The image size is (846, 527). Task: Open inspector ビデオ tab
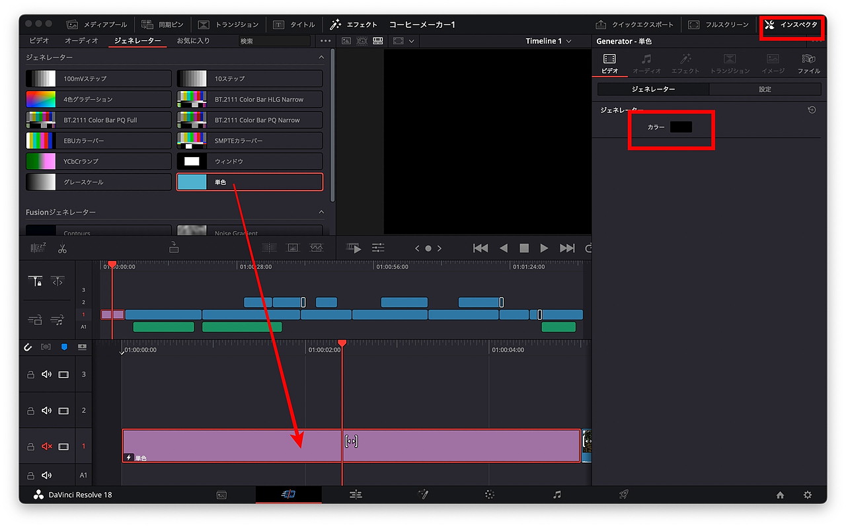[609, 63]
